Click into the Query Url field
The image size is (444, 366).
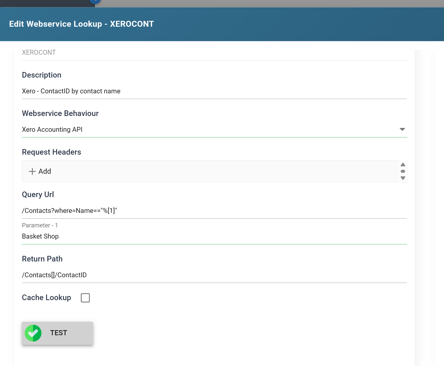[x=214, y=211]
